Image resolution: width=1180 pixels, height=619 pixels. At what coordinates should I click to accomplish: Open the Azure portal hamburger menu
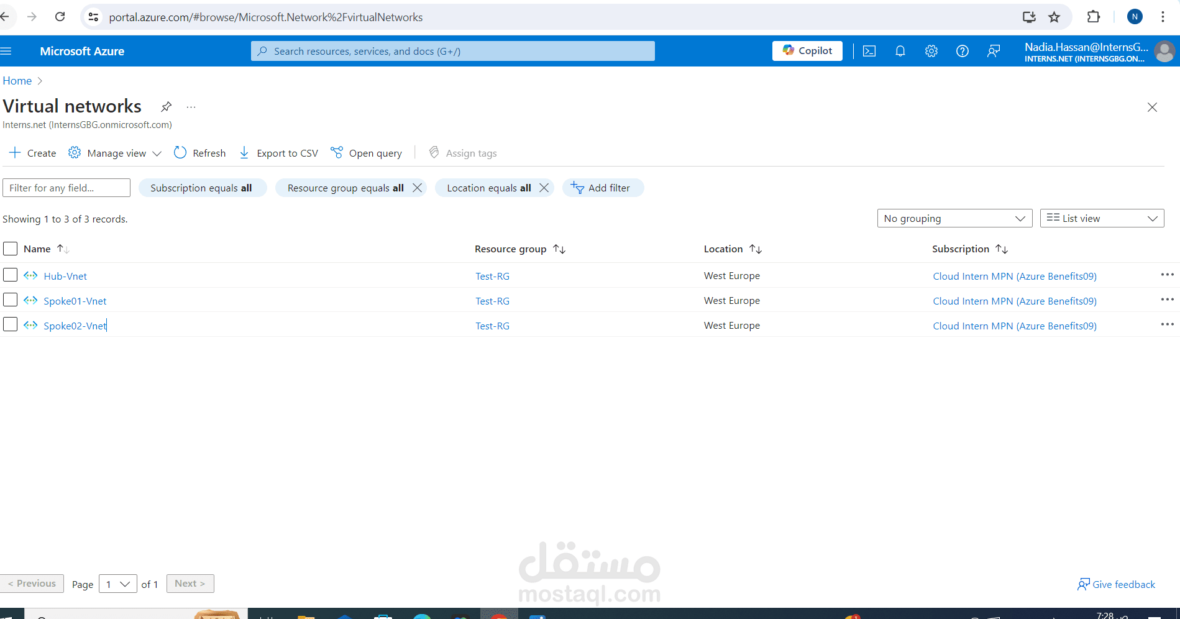[6, 51]
